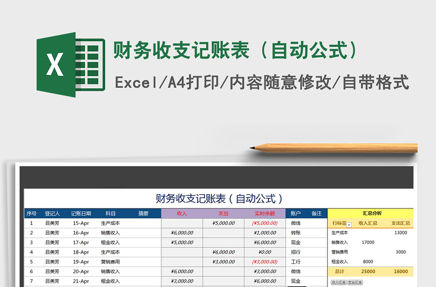Click the 支出汇总 button below the summary table

pos(355,282)
